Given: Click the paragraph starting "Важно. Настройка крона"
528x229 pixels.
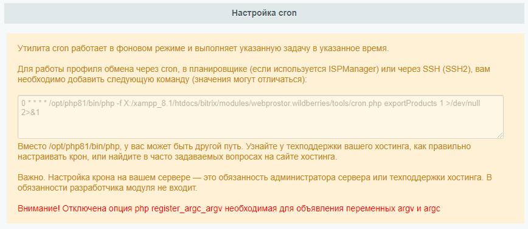Looking at the screenshot, I should tap(254, 183).
